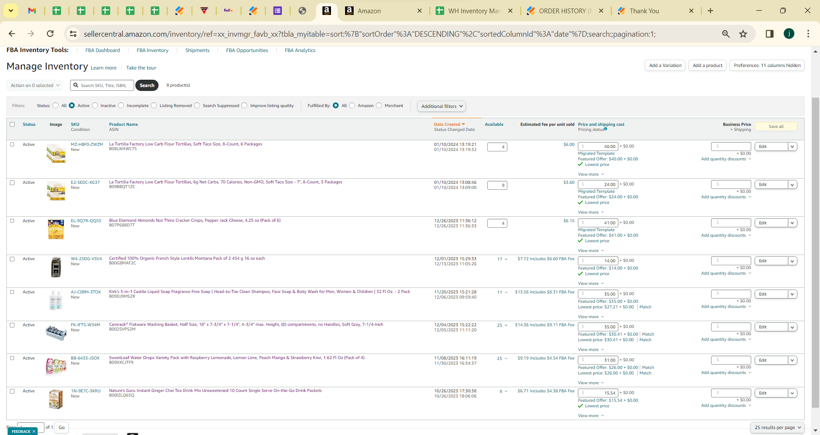Open Preferences: 11 columns hidden
Screen dimensions: 820x435
[x=767, y=65]
